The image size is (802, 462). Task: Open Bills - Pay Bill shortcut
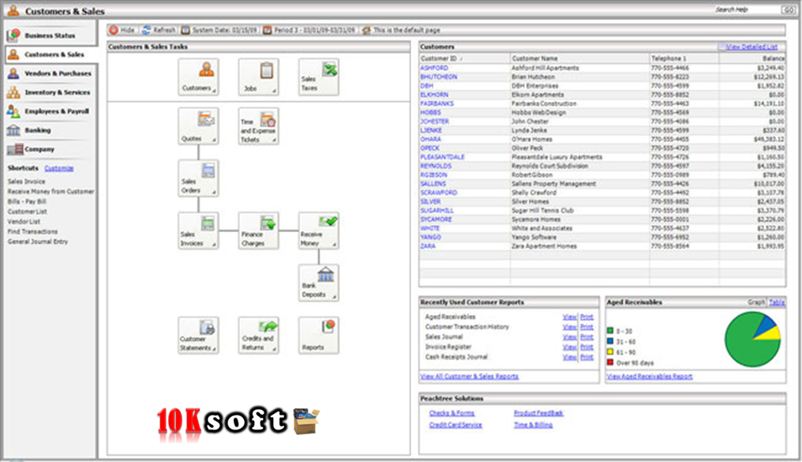tap(27, 201)
